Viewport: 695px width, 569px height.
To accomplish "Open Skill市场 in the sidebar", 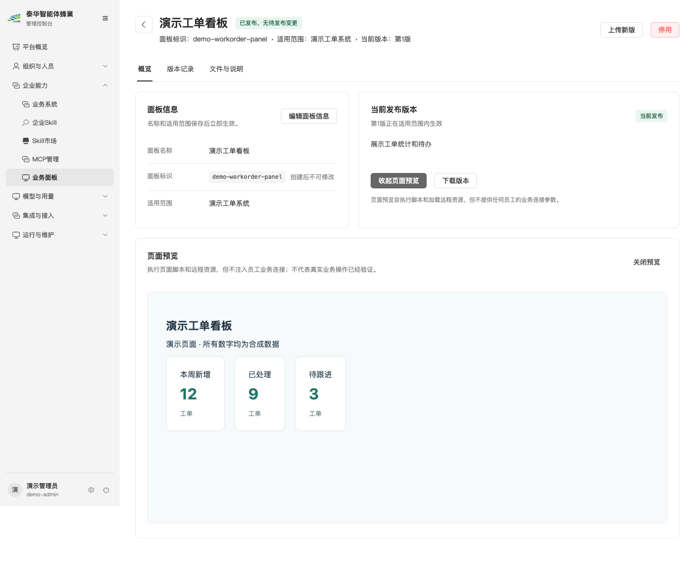I will (60, 141).
